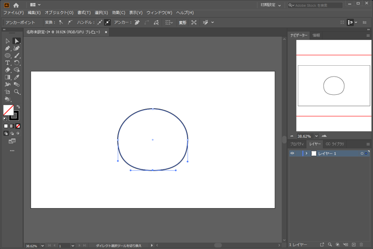Go to the Home screen icon
Viewport: 373px width, 249px height.
16,5
